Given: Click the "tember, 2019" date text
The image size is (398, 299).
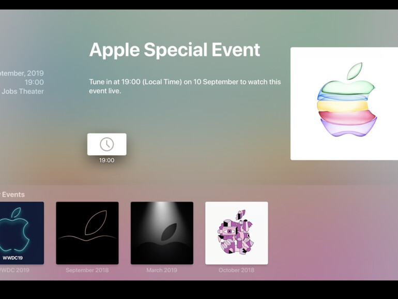Looking at the screenshot, I should [x=22, y=73].
